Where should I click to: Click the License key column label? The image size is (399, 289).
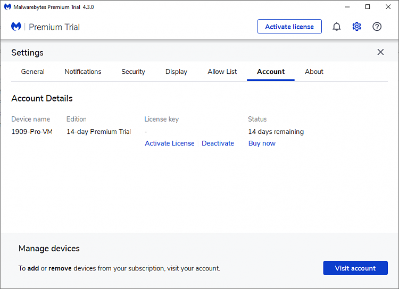click(161, 119)
